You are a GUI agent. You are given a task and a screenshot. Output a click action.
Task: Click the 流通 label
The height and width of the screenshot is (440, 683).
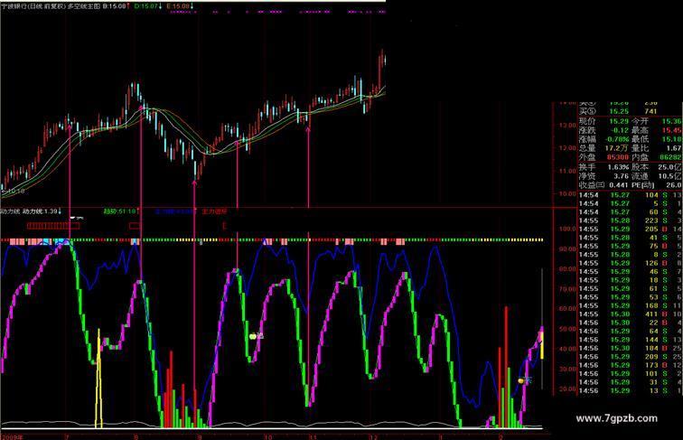point(641,176)
